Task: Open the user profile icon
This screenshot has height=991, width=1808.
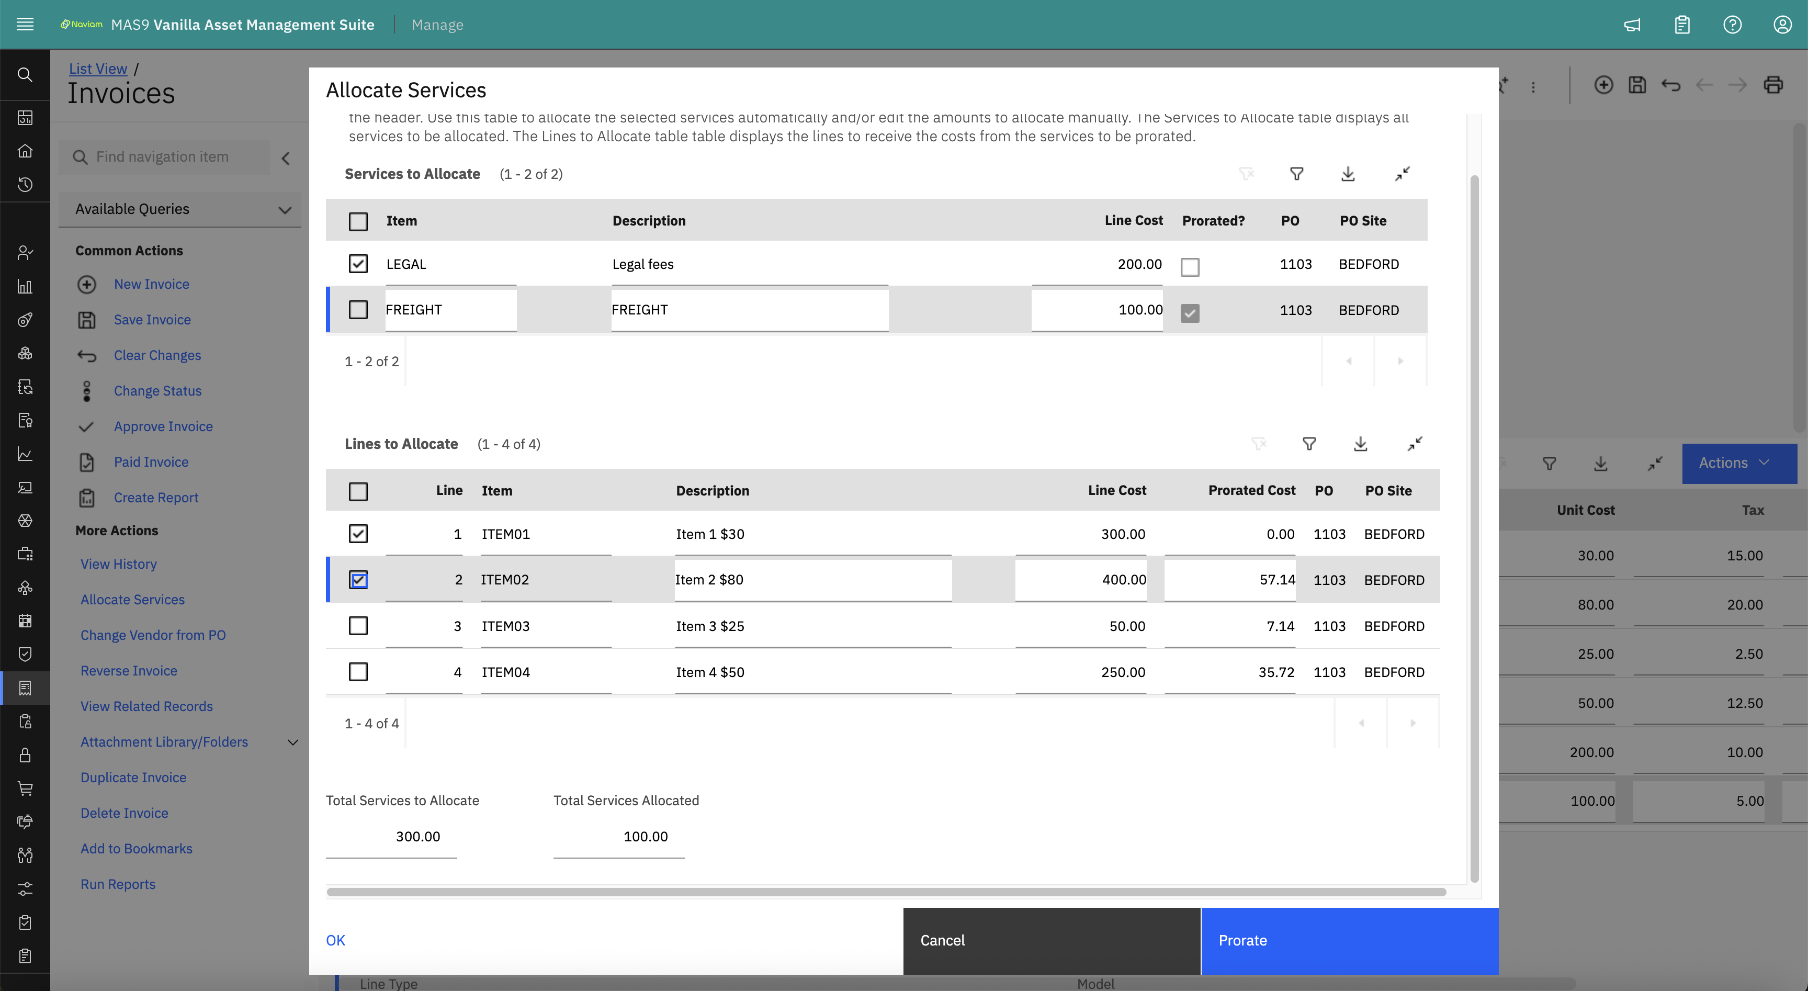Action: pyautogui.click(x=1782, y=25)
